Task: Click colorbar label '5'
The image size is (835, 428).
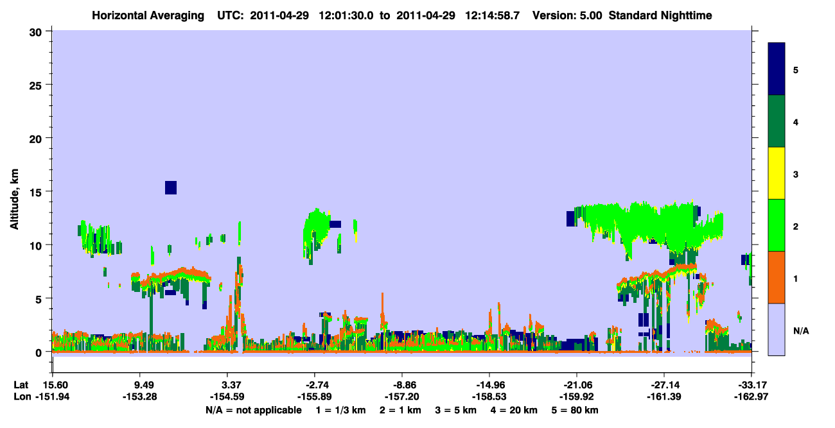Action: (796, 69)
